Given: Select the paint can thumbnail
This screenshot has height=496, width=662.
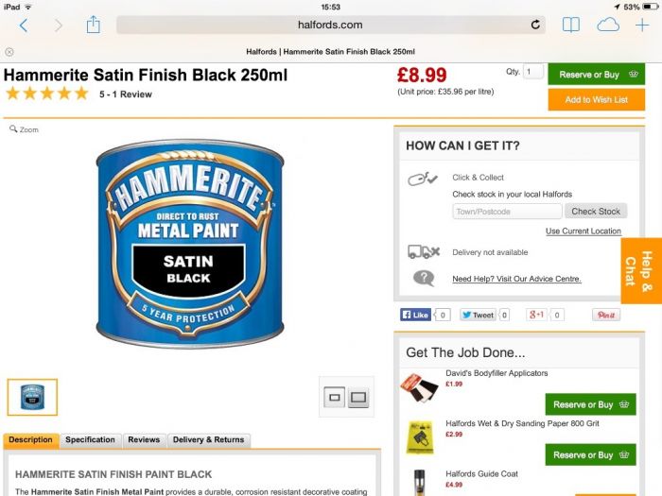Looking at the screenshot, I should click(32, 397).
